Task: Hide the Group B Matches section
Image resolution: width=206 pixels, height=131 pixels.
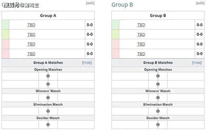Action: point(197,63)
